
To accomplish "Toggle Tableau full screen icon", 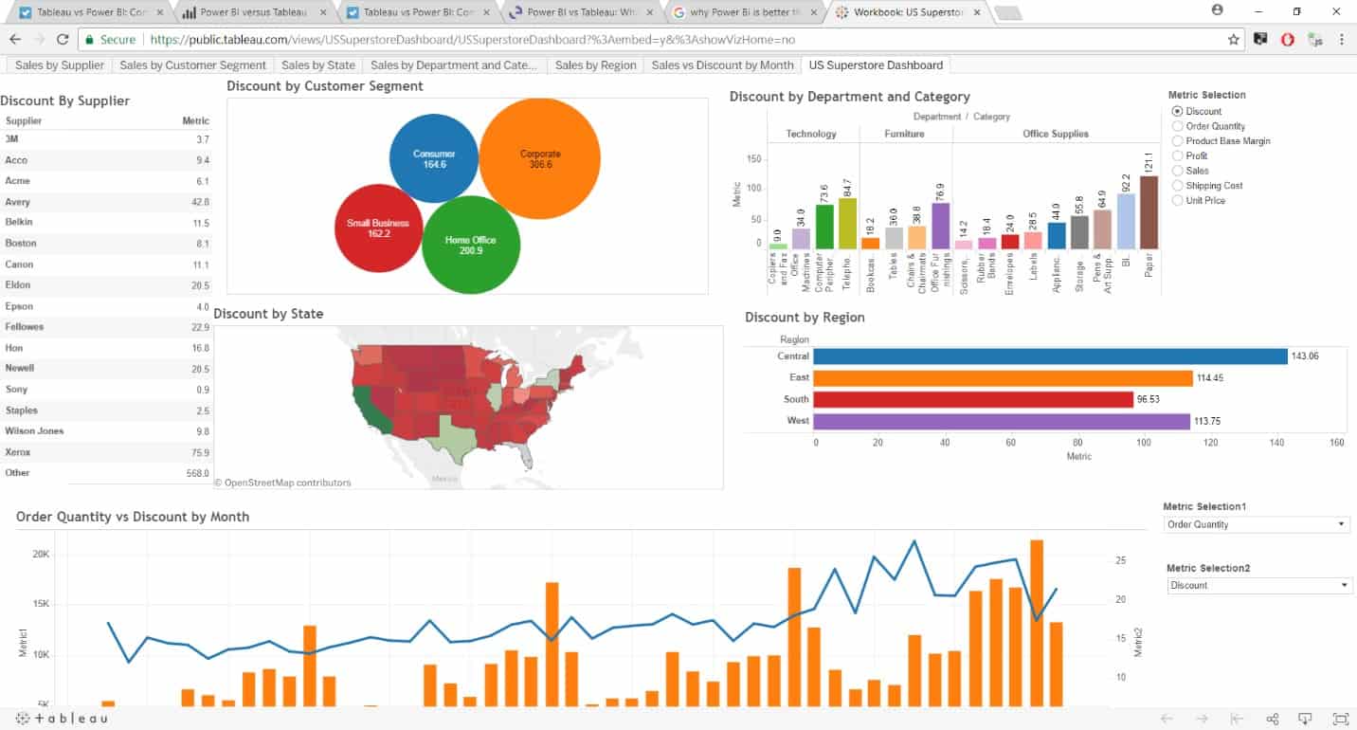I will tap(1340, 719).
